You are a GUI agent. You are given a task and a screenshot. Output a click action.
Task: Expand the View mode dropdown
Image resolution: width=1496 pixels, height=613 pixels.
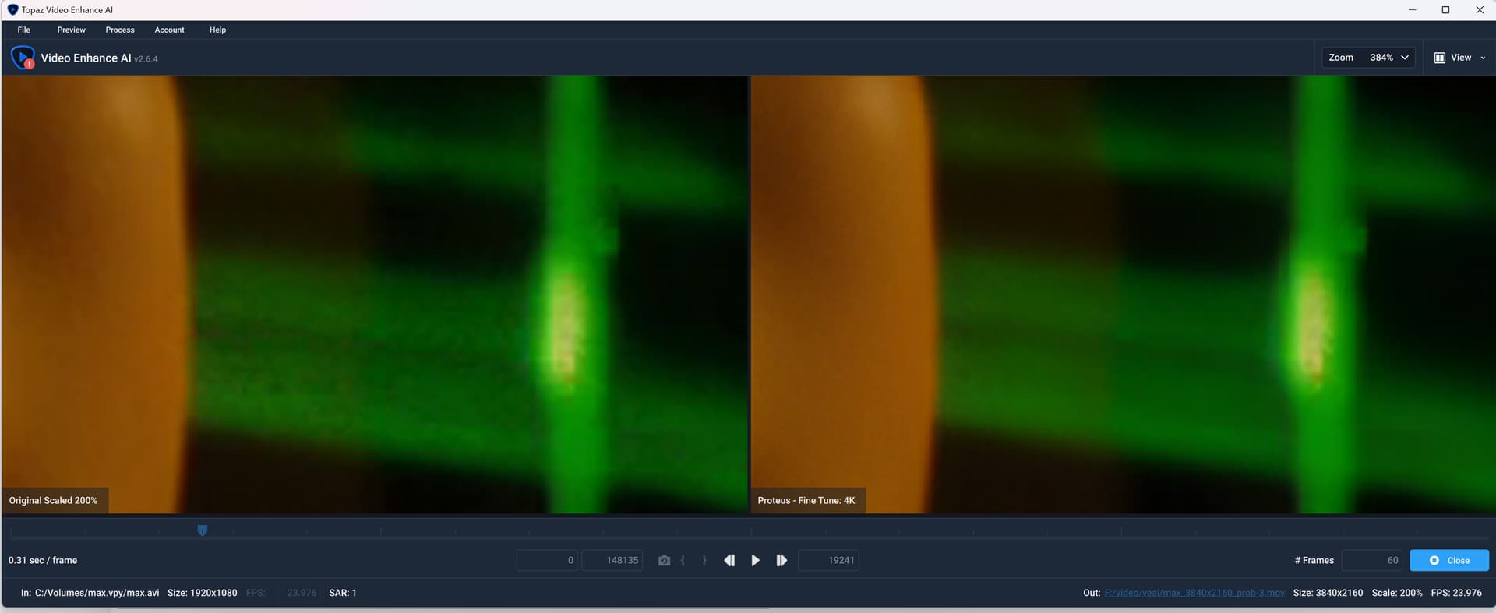[1482, 58]
